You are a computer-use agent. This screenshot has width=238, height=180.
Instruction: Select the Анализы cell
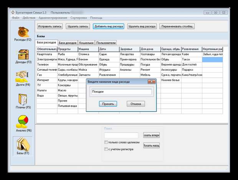(x=130, y=70)
